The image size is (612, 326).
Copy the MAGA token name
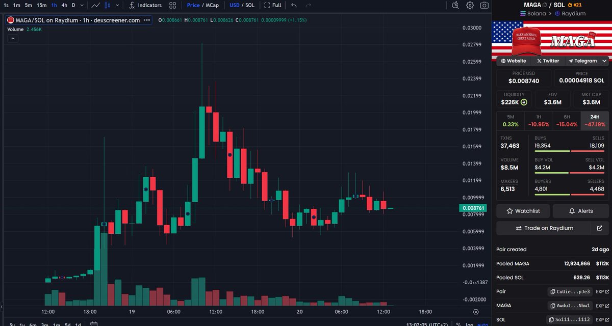point(545,5)
